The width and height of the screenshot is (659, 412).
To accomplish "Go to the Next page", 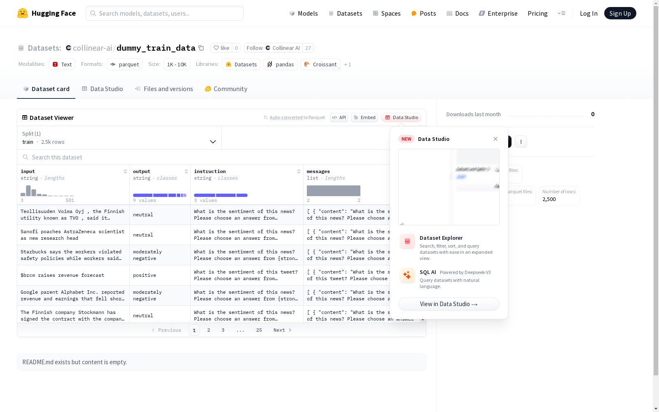I will pos(283,330).
